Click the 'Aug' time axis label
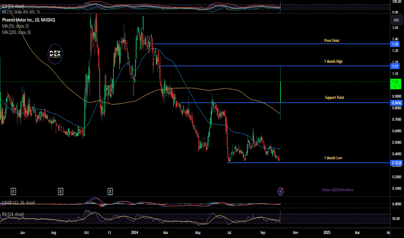Viewport: 404px width, 238px height. pyautogui.click(x=54, y=233)
